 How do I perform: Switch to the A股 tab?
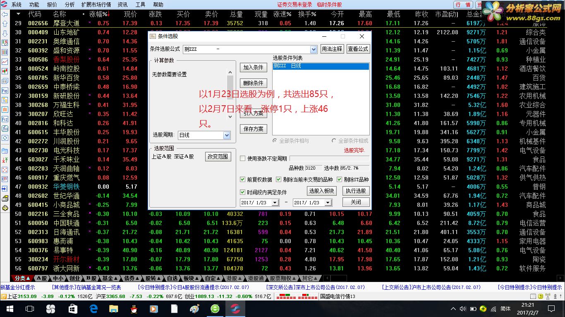click(42, 278)
